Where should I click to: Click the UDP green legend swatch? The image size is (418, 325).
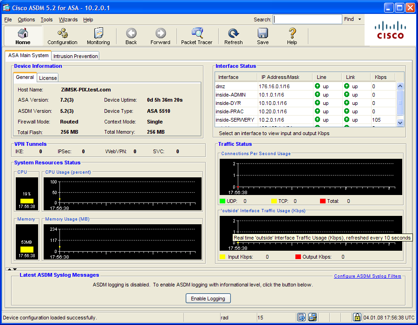(x=222, y=201)
